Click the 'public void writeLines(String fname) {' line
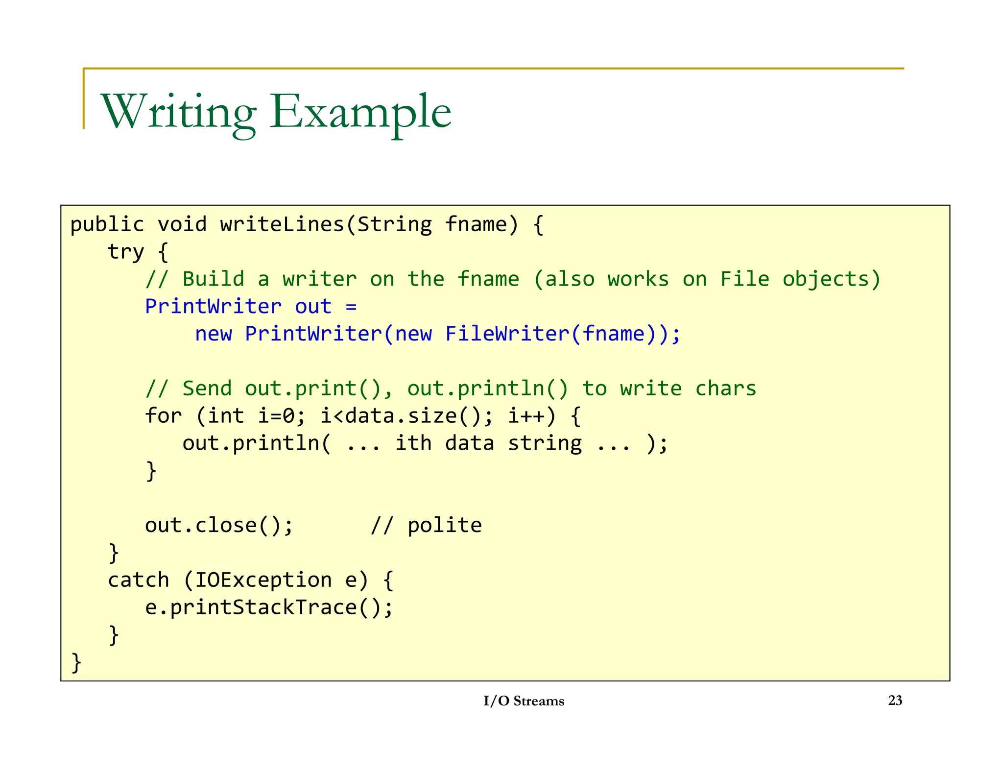The width and height of the screenshot is (1003, 775). 307,225
